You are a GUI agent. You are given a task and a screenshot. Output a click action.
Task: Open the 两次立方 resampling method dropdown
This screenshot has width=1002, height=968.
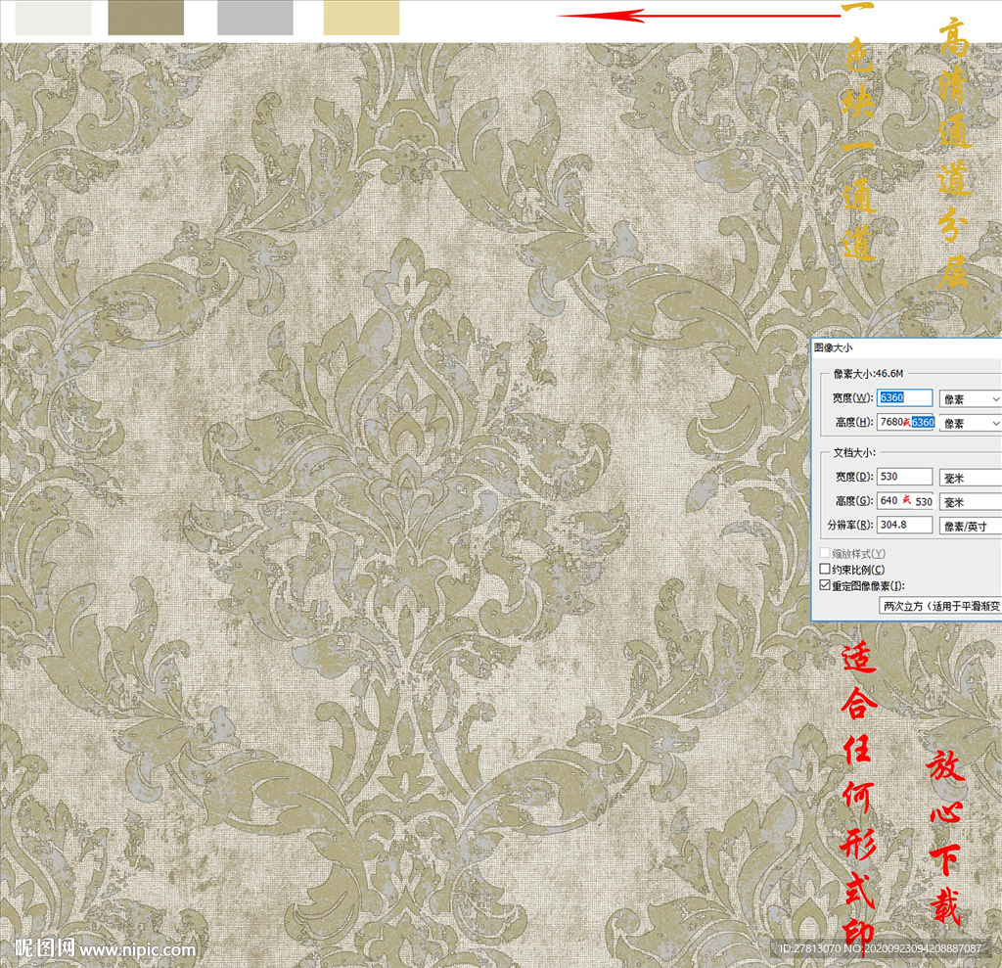[940, 606]
